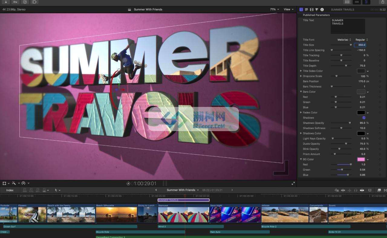
Task: Open the Summer With Friends timeline dropdown
Action: 183,190
